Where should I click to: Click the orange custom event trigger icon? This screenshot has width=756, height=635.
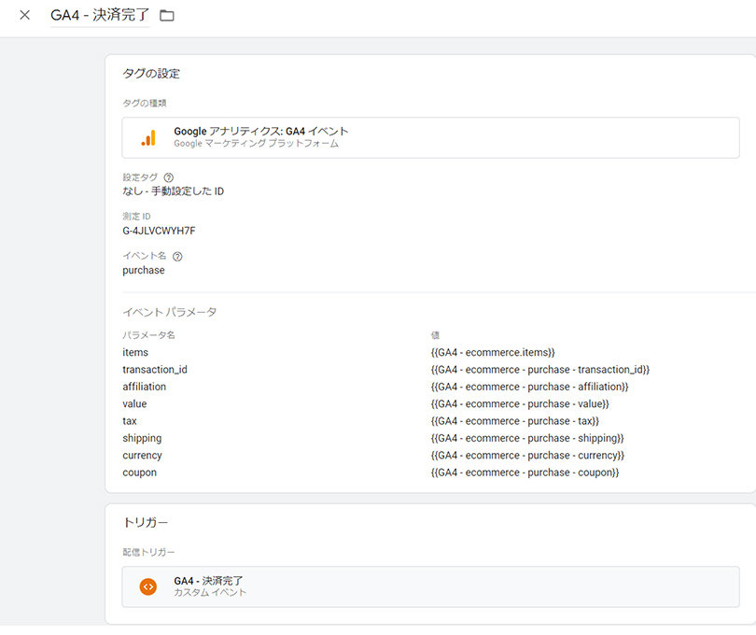(x=148, y=586)
